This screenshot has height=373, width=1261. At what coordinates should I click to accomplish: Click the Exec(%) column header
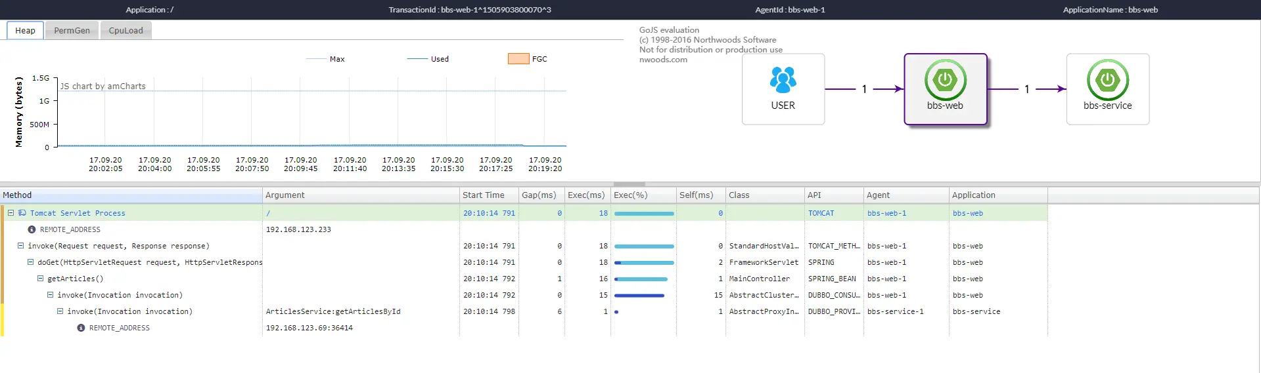(x=643, y=195)
